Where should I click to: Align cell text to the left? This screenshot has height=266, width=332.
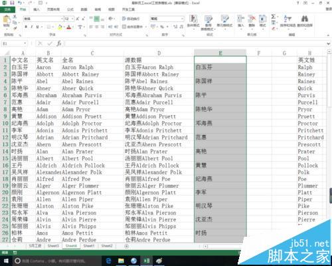click(91, 27)
